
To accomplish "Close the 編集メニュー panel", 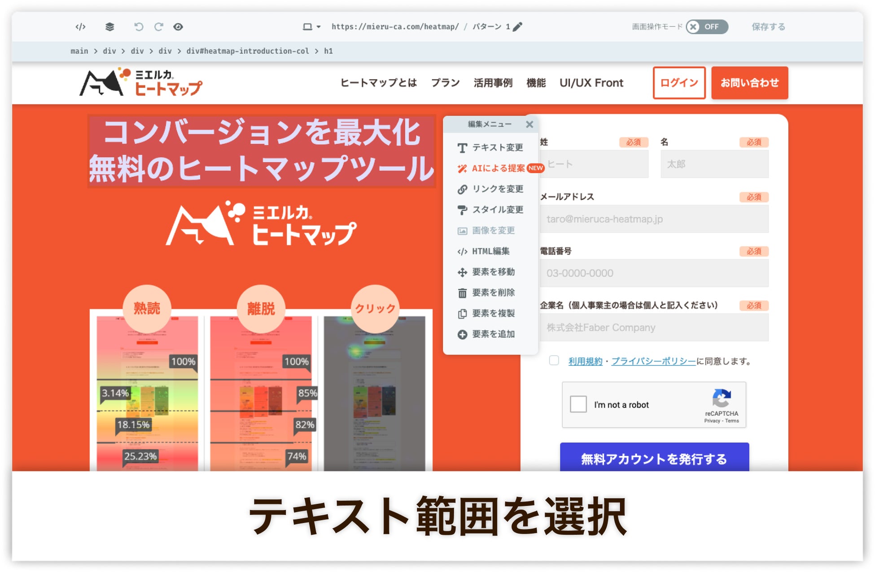I will pos(529,125).
